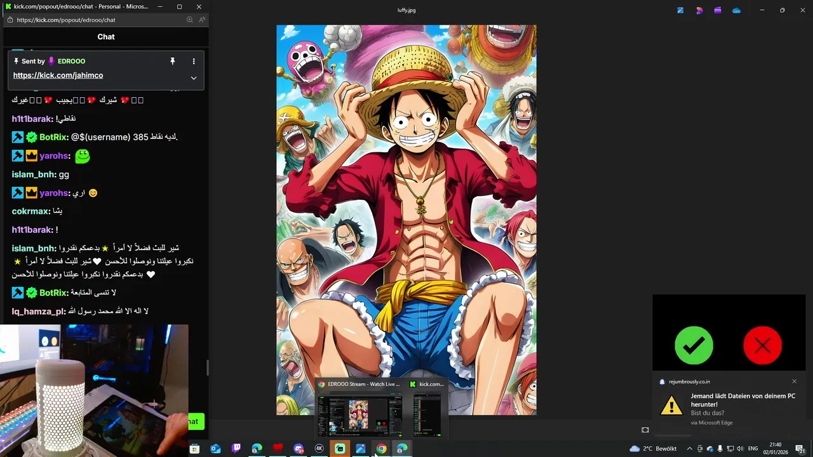Click the zoom magnifier icon in address bar
The height and width of the screenshot is (457, 813).
(x=189, y=20)
